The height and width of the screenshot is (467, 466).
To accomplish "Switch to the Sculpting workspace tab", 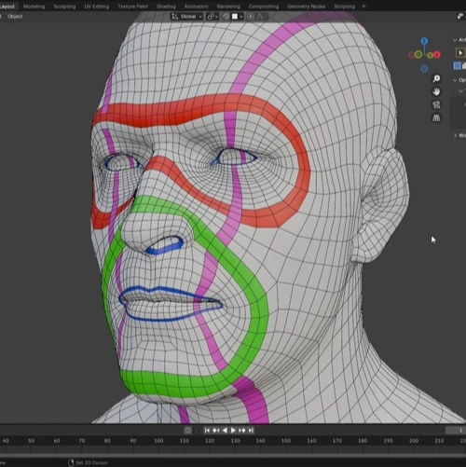I will point(64,7).
